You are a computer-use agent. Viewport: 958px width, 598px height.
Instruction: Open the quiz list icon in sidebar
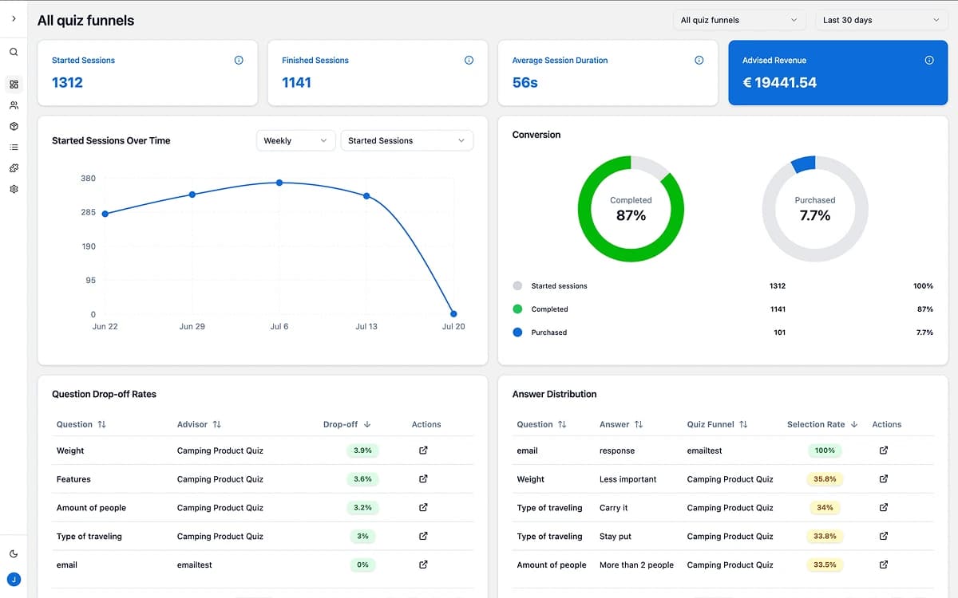(x=14, y=147)
